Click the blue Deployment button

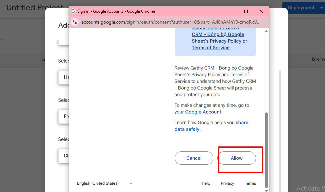click(301, 8)
